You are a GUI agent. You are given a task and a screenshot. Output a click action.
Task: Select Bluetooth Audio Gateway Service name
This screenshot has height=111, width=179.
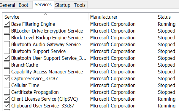click(x=46, y=45)
